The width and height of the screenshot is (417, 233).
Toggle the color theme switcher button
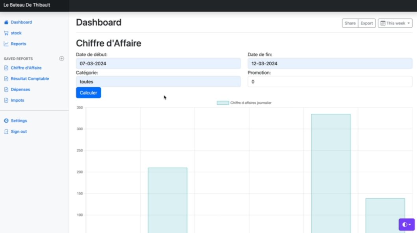pyautogui.click(x=406, y=224)
